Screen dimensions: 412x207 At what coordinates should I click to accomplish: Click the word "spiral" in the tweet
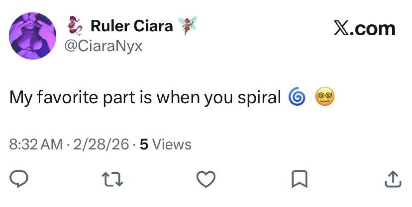tap(259, 98)
